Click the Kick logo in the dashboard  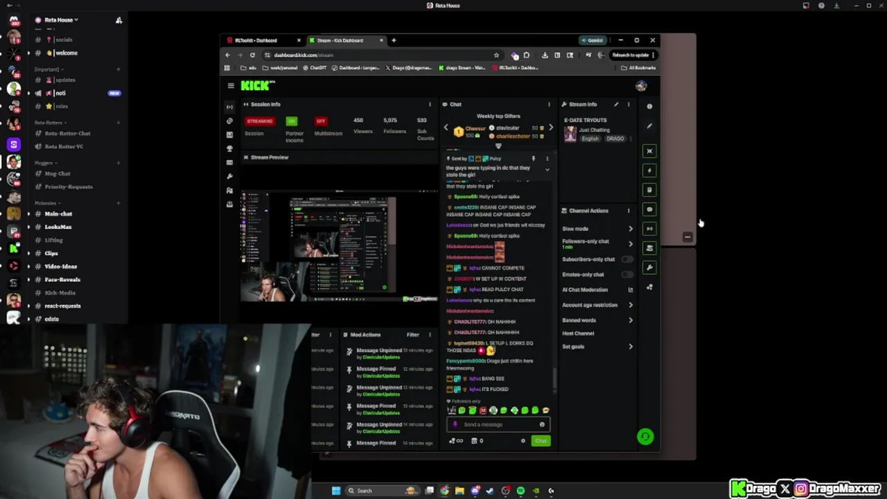[257, 85]
